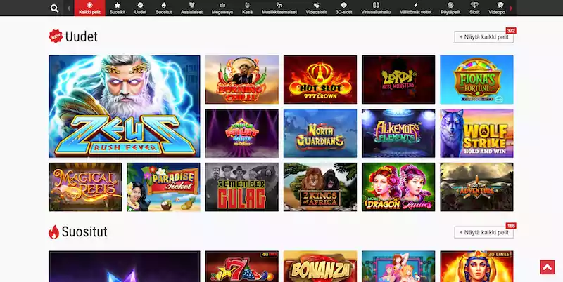Open Remember Gulag game tile
The height and width of the screenshot is (282, 563).
point(241,187)
